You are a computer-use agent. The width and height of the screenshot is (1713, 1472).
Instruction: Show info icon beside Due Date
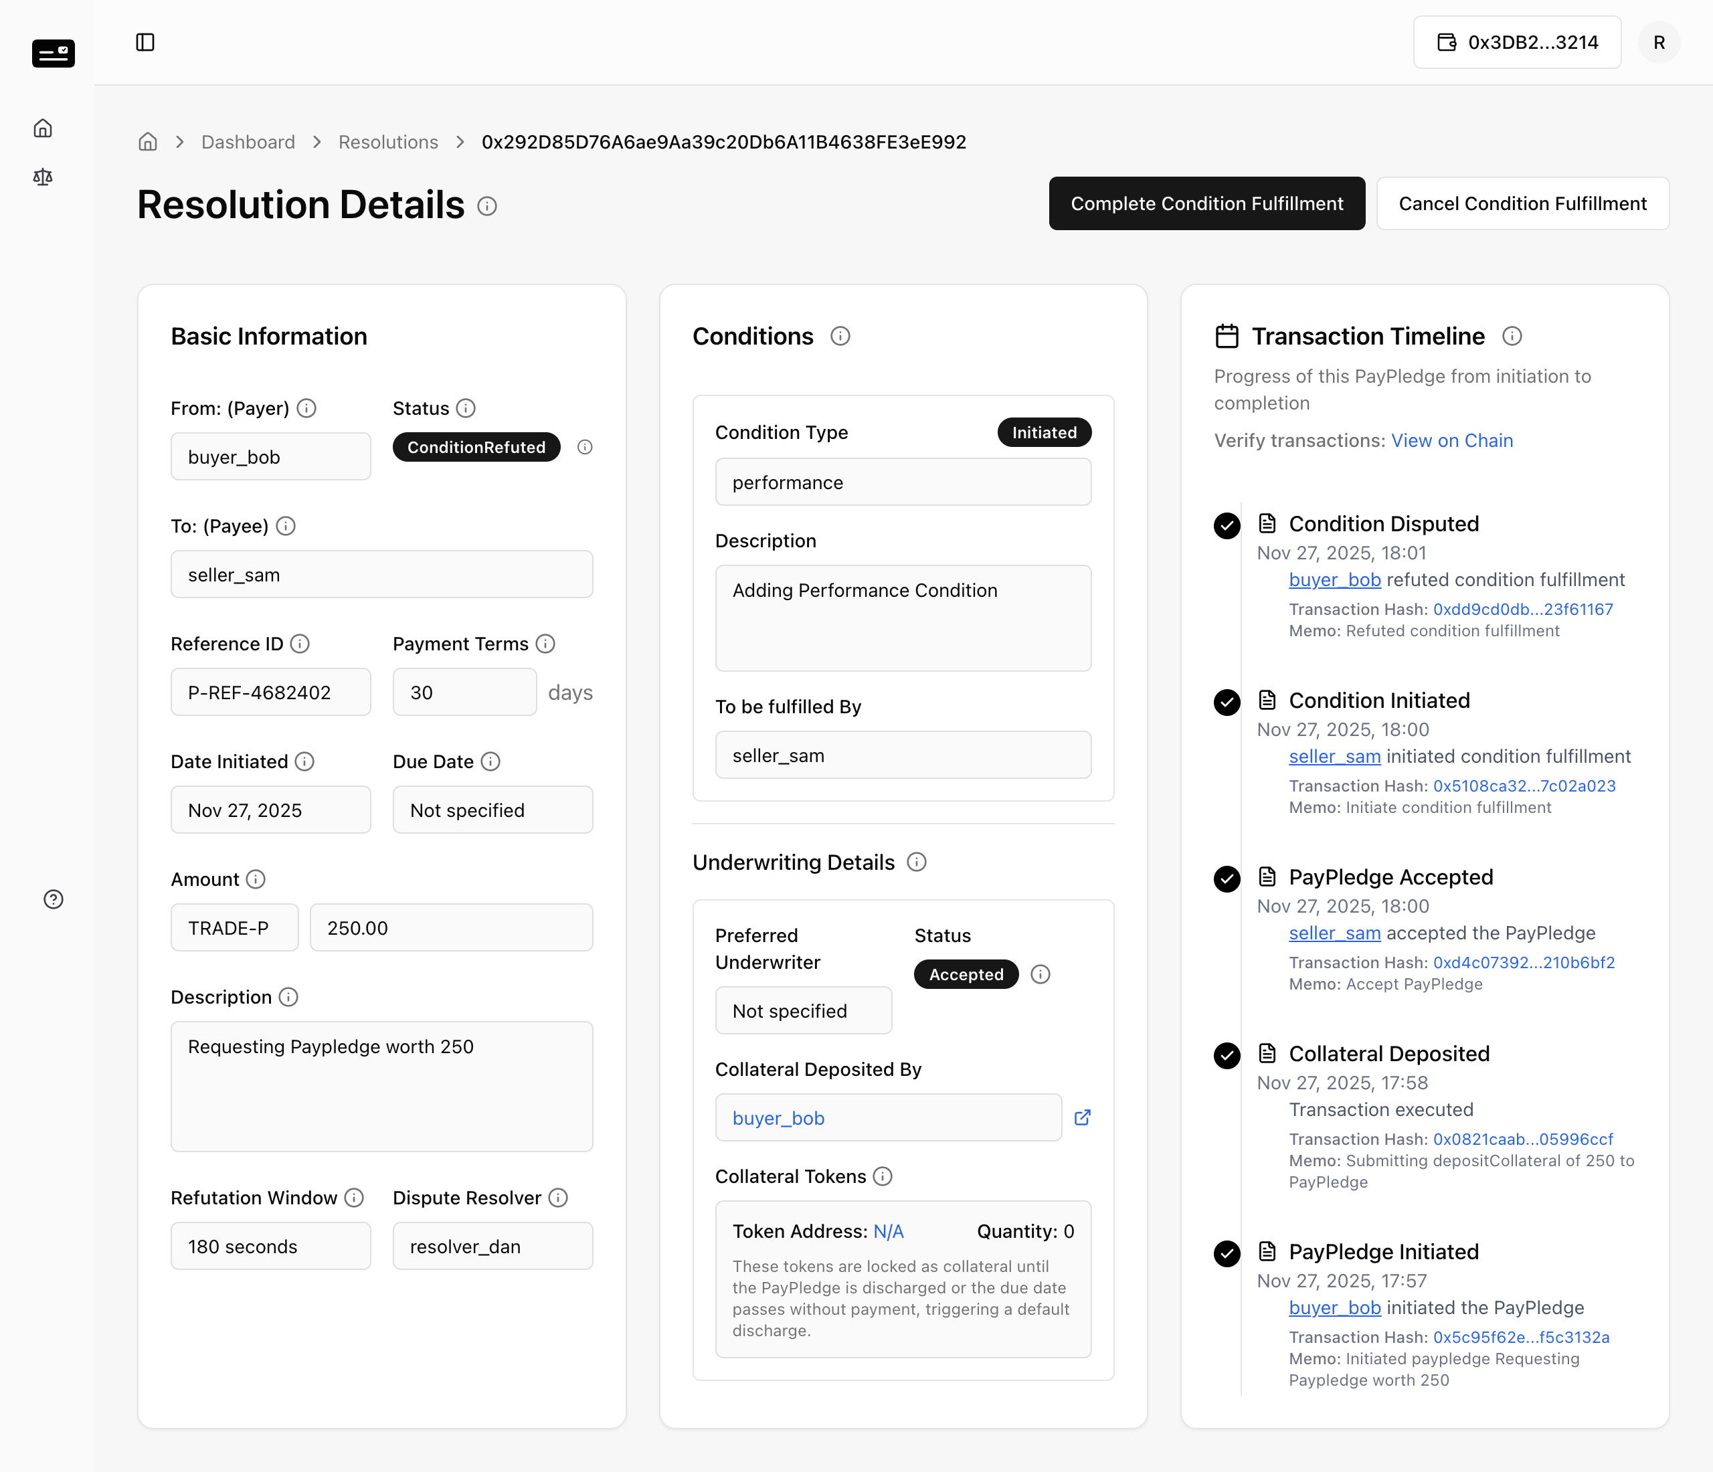click(x=491, y=761)
